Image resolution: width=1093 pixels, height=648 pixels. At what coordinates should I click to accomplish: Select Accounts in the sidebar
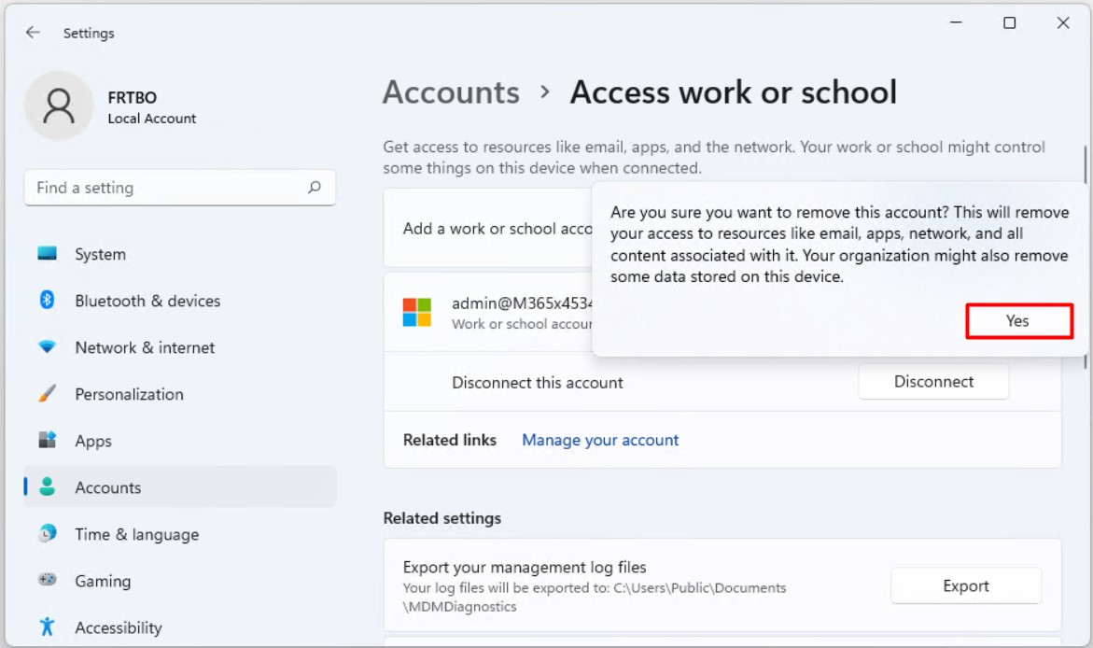click(180, 486)
